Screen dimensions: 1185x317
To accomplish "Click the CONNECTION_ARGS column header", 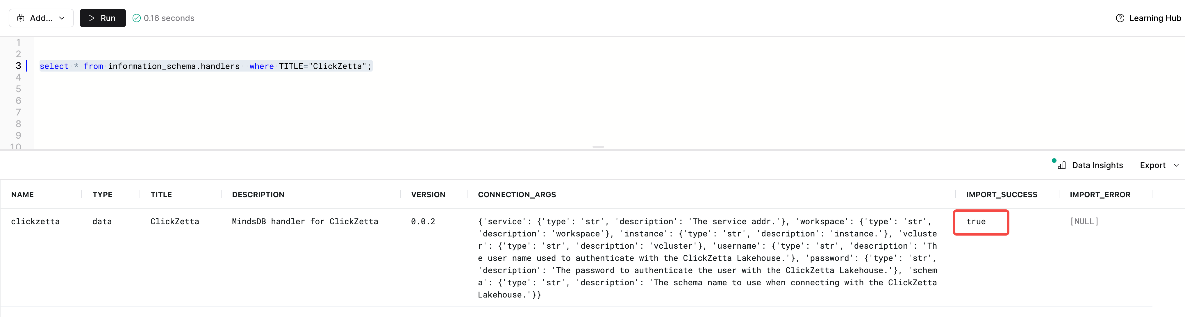I will pyautogui.click(x=517, y=195).
